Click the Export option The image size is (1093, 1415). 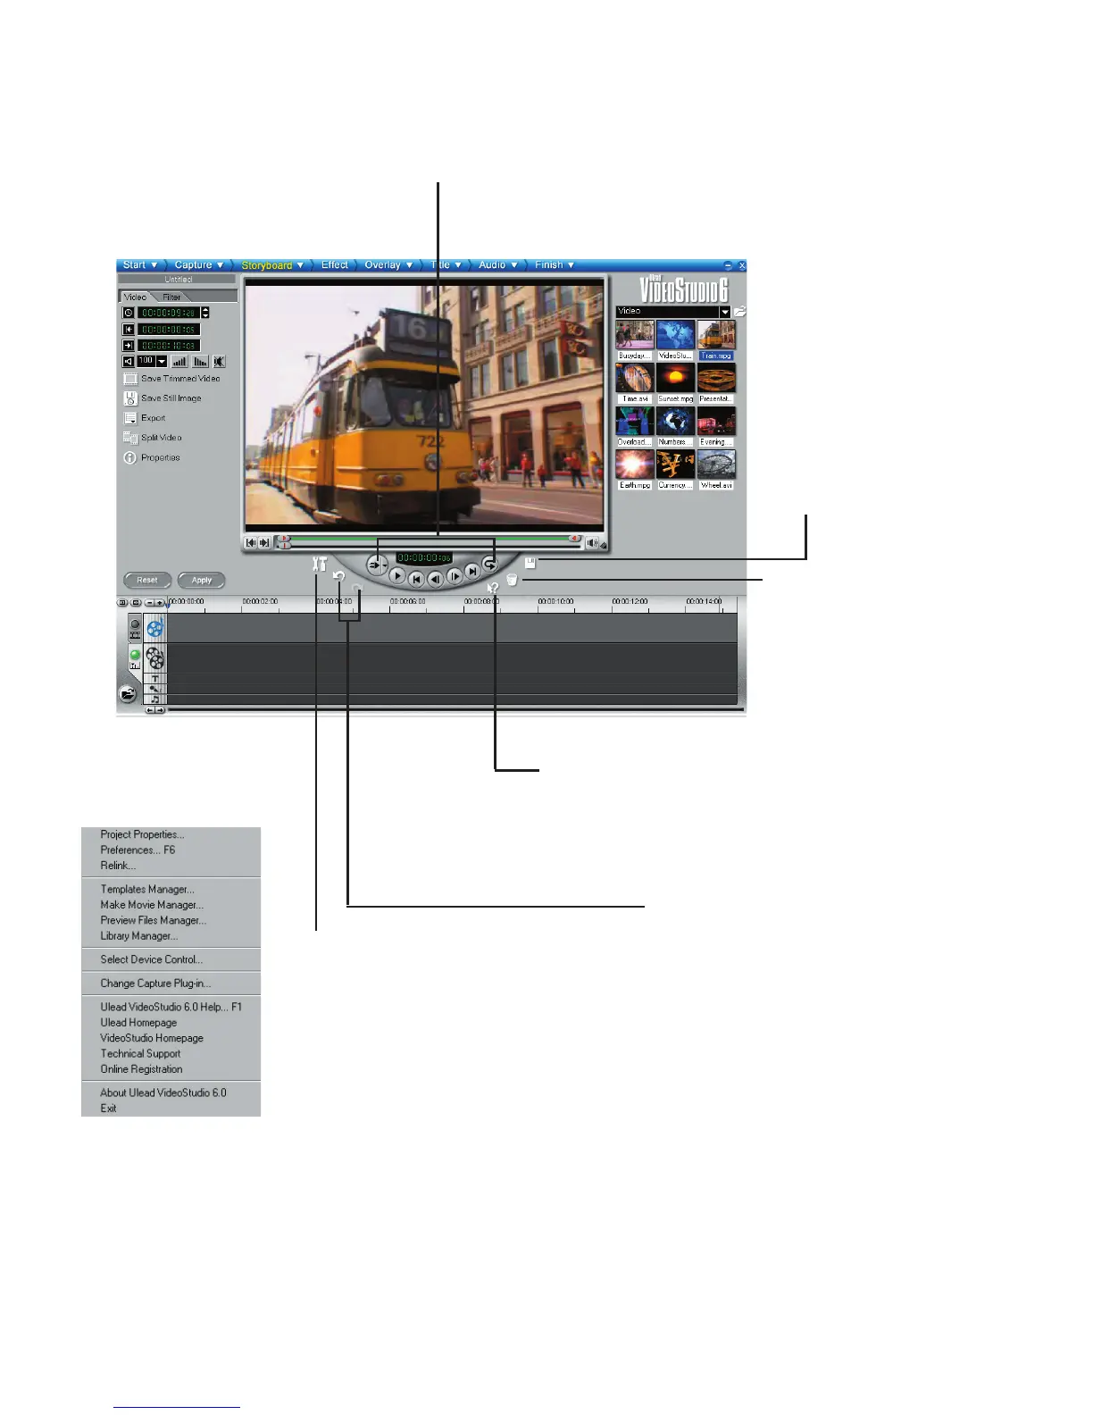tap(145, 418)
